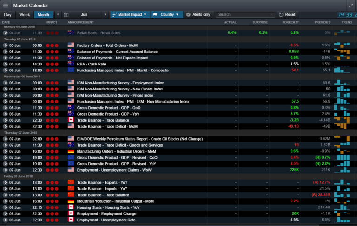357x226 pixels.
Task: Click the Search input field
Action: 245,14
